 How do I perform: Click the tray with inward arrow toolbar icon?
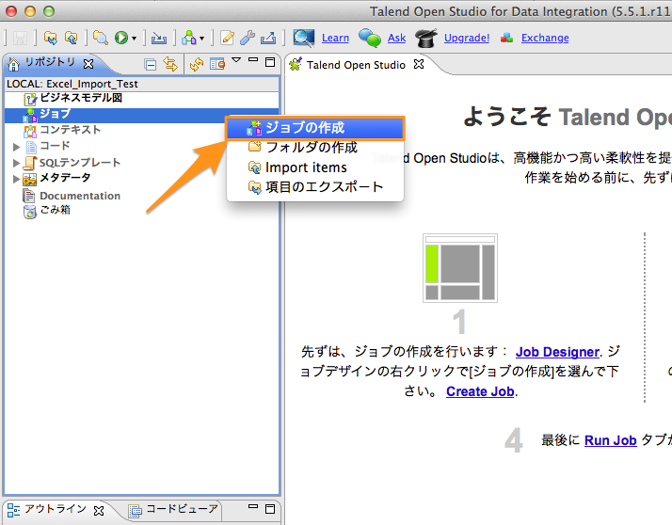(x=158, y=39)
